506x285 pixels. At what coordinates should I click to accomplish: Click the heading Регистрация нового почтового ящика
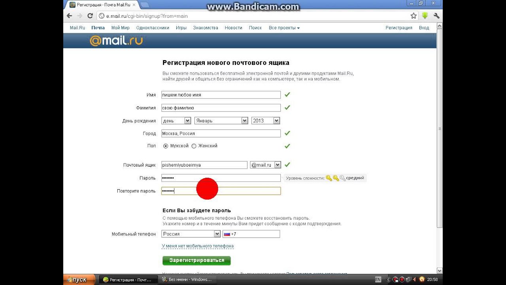click(x=226, y=63)
